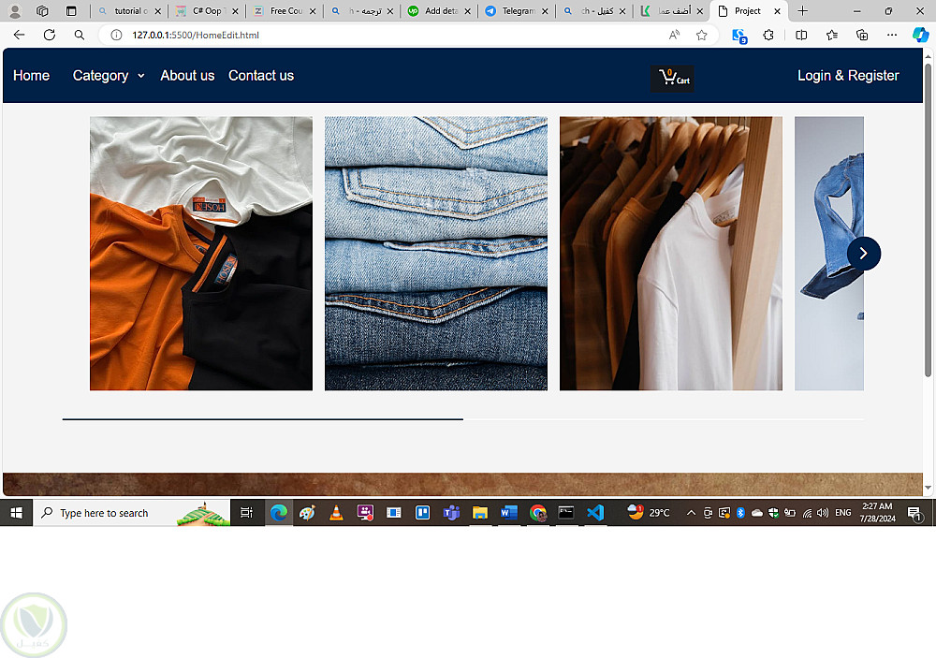Open terminal window from taskbar
The width and height of the screenshot is (936, 658).
(566, 513)
